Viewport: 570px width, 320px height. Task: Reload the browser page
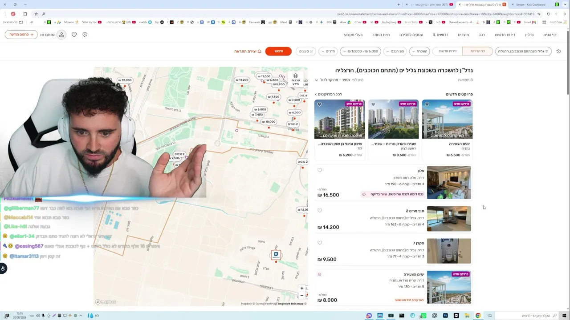point(548,14)
